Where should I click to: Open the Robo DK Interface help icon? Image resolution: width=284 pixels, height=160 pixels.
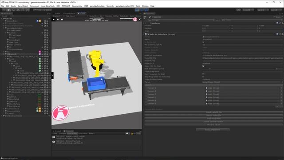pos(277,34)
